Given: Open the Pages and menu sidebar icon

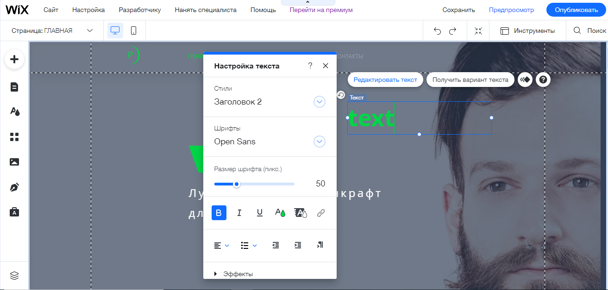Looking at the screenshot, I should click(14, 87).
